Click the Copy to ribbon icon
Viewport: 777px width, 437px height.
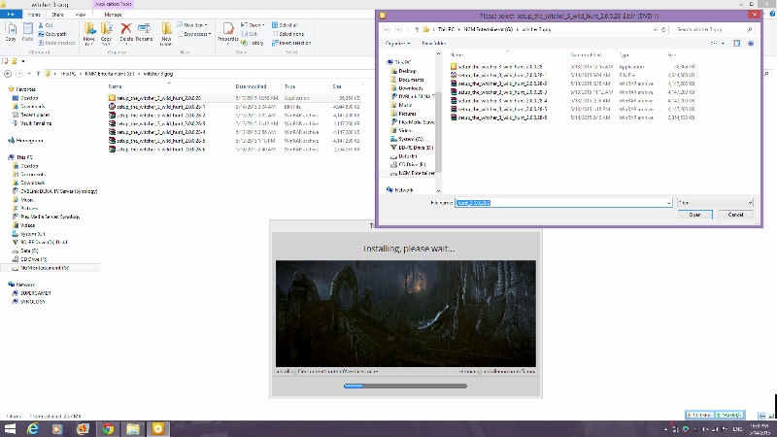click(x=107, y=34)
